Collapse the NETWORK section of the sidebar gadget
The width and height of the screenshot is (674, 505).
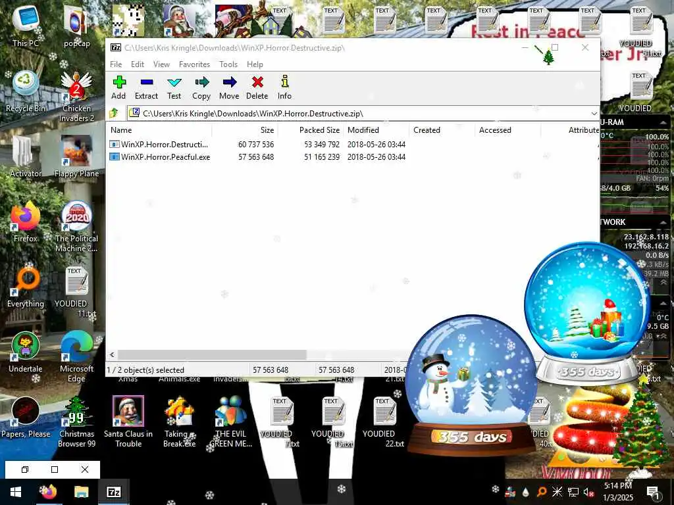click(x=663, y=222)
